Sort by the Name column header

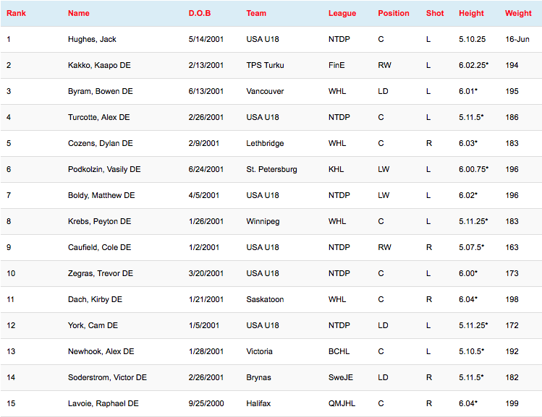click(x=78, y=13)
